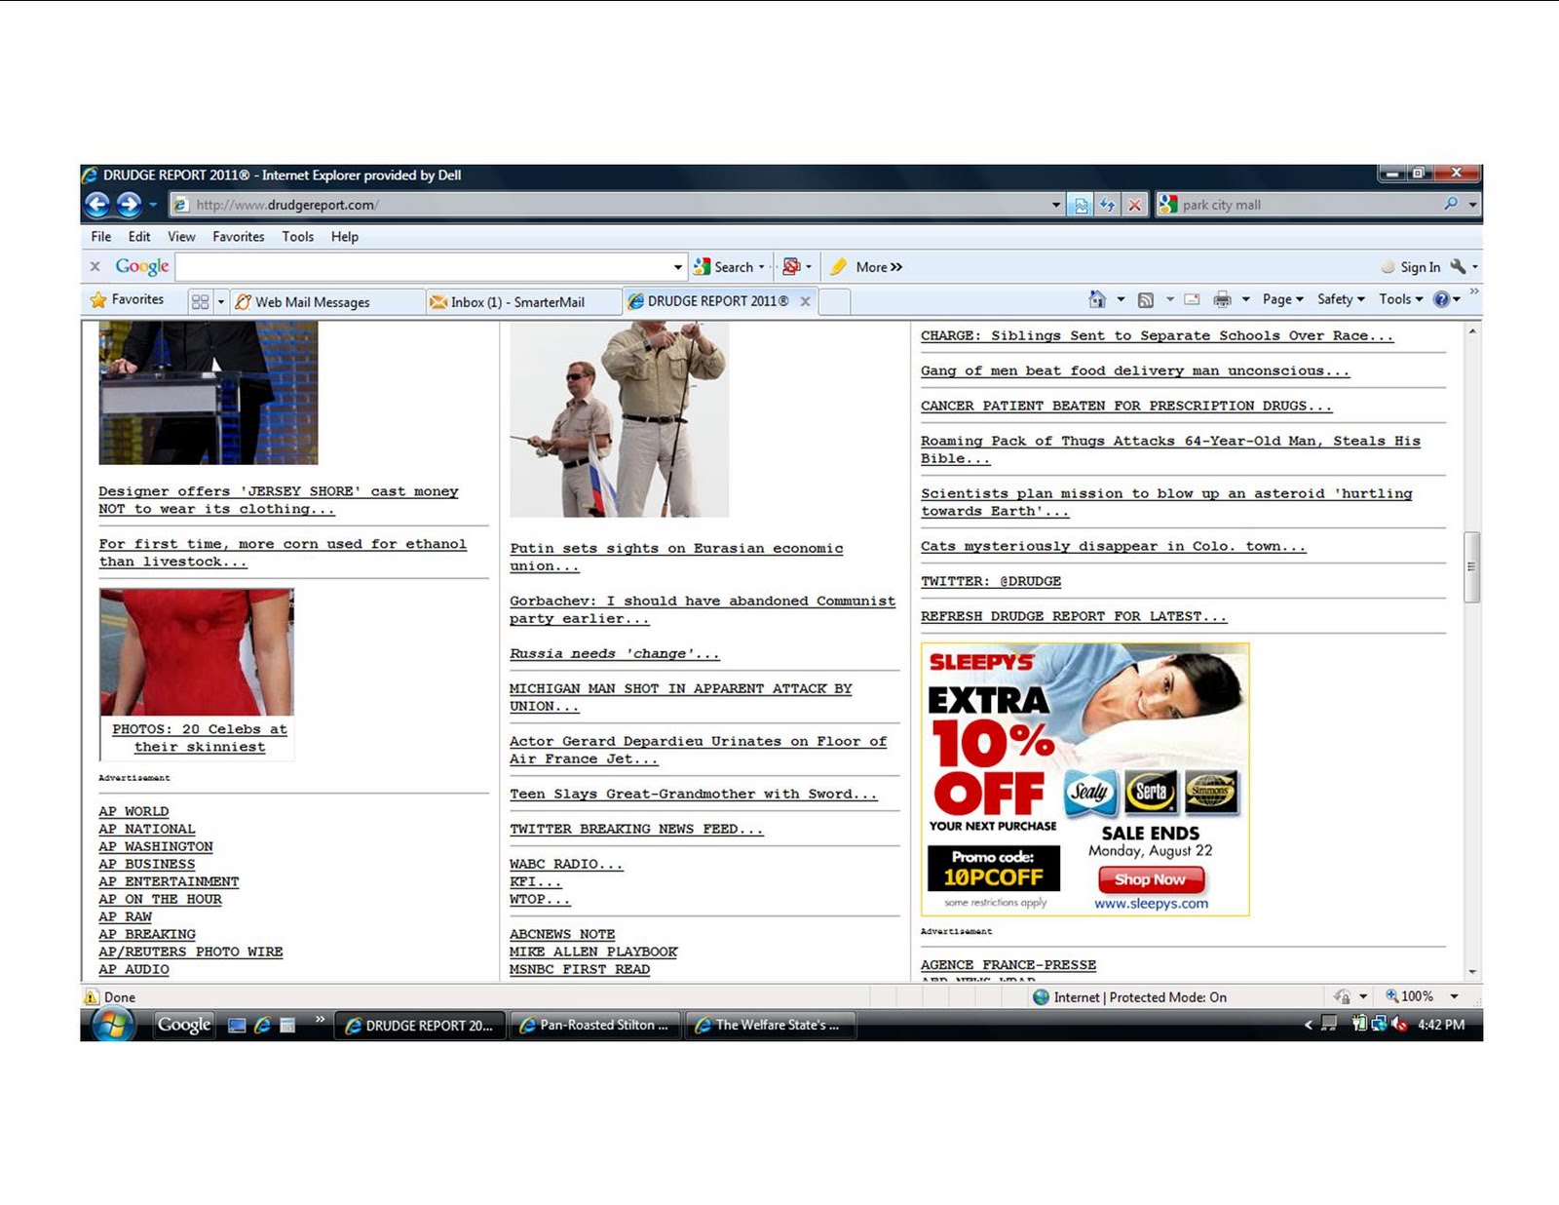This screenshot has width=1559, height=1205.
Task: Click the Home icon in command bar
Action: point(1097,299)
